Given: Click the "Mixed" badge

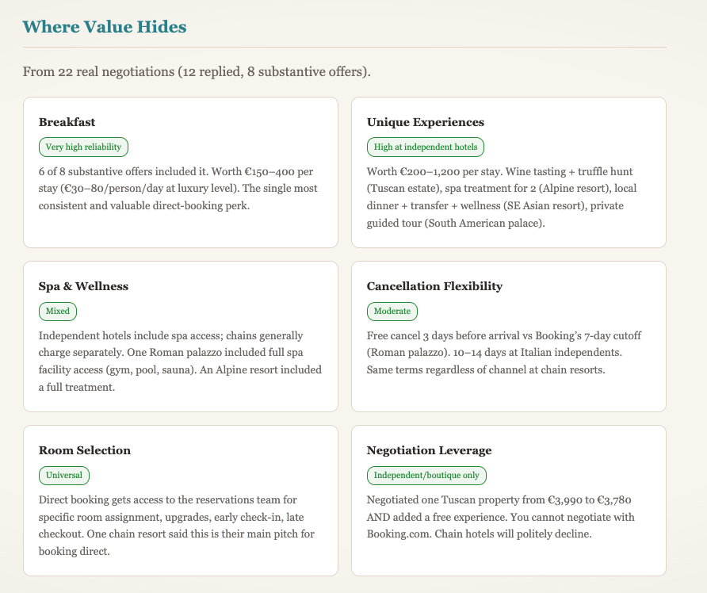Looking at the screenshot, I should (58, 311).
